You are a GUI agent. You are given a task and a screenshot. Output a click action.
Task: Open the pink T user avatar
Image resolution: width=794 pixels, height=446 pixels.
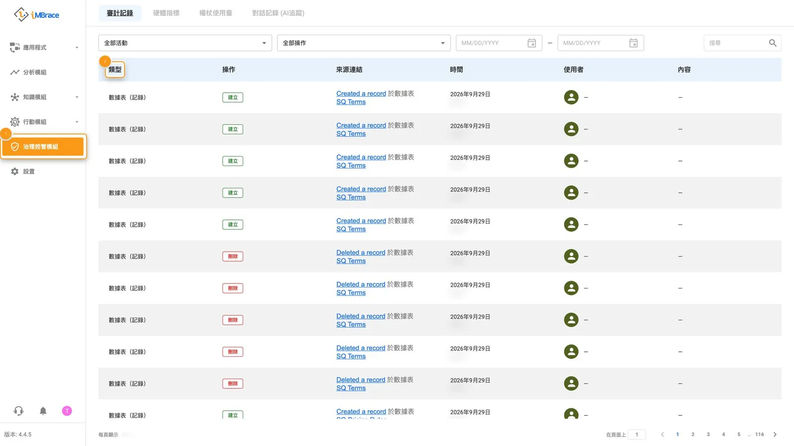[x=67, y=411]
